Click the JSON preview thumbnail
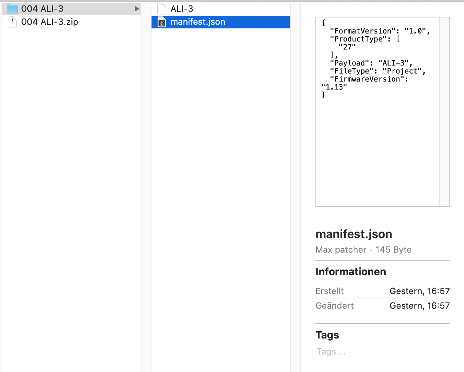 [383, 112]
